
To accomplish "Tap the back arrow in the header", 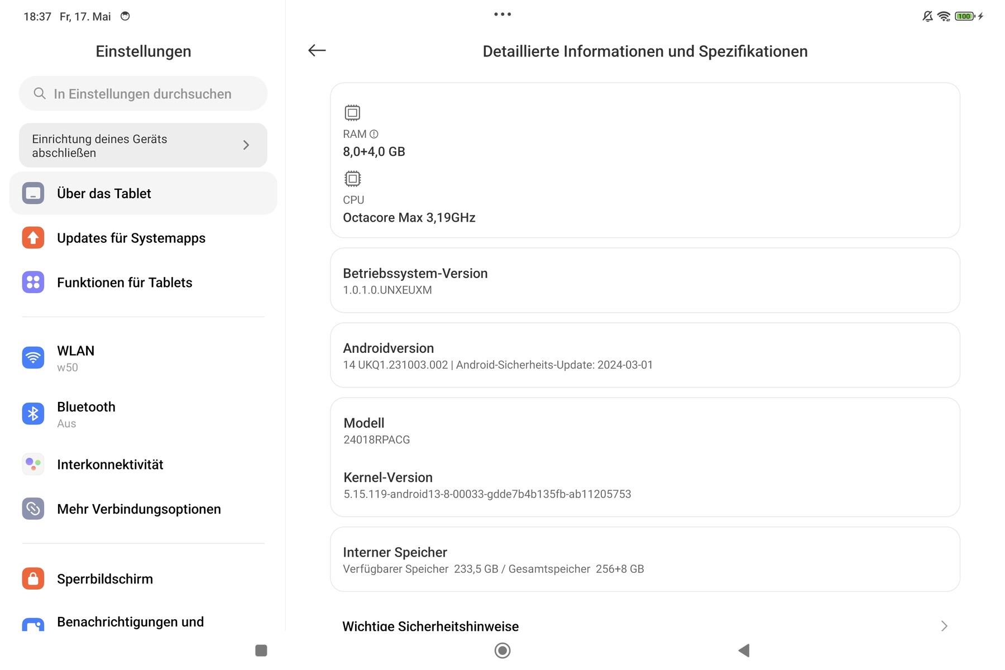I will click(317, 51).
